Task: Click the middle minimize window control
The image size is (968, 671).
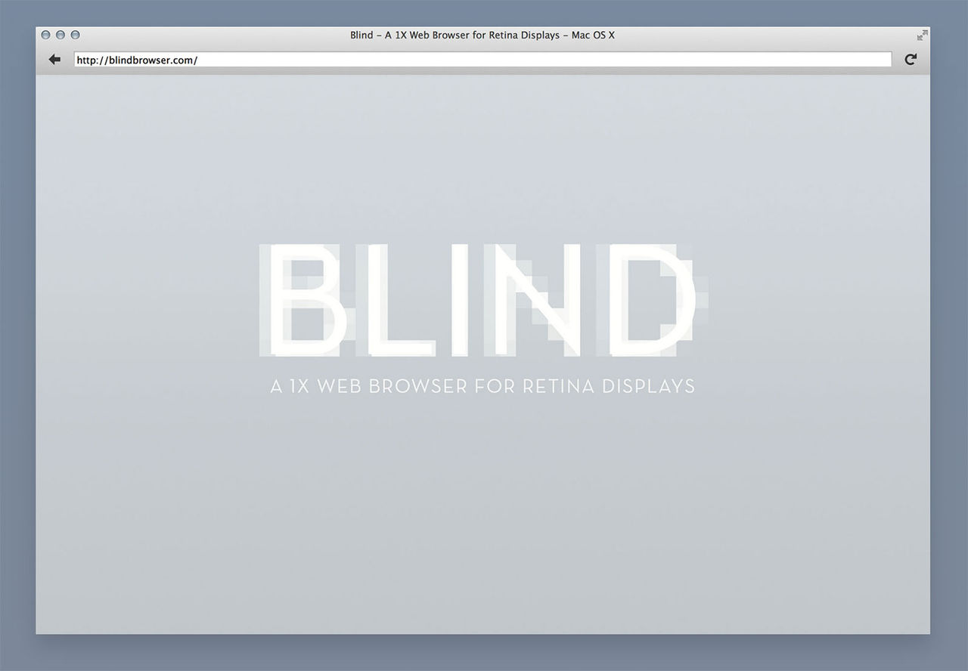Action: [60, 34]
